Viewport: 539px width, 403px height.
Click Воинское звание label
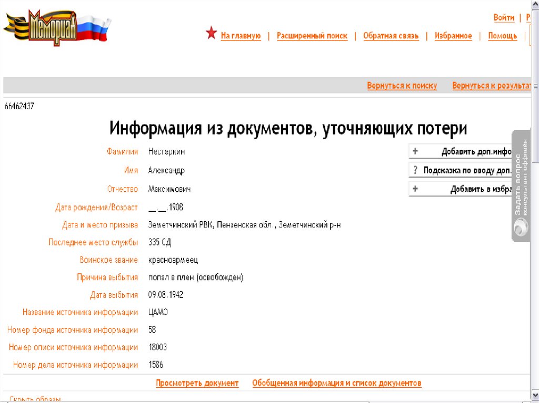(108, 260)
